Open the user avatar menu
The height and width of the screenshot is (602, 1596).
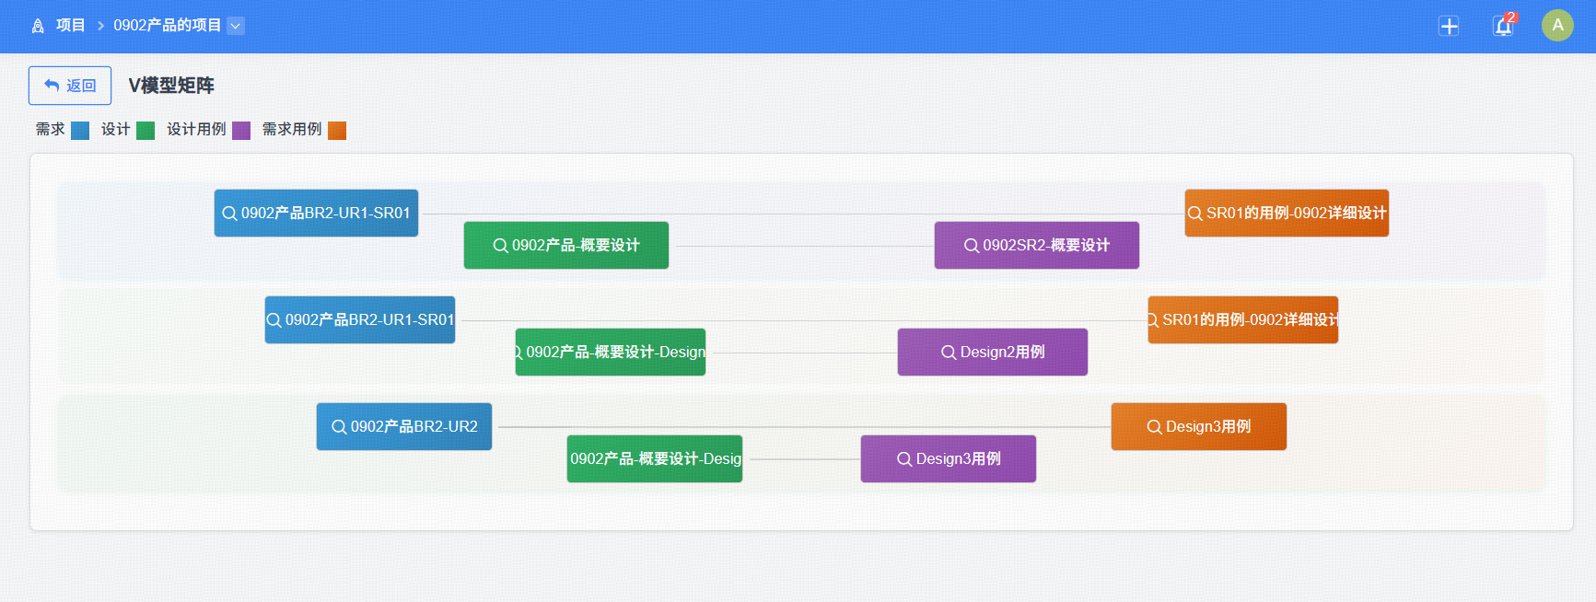tap(1557, 25)
